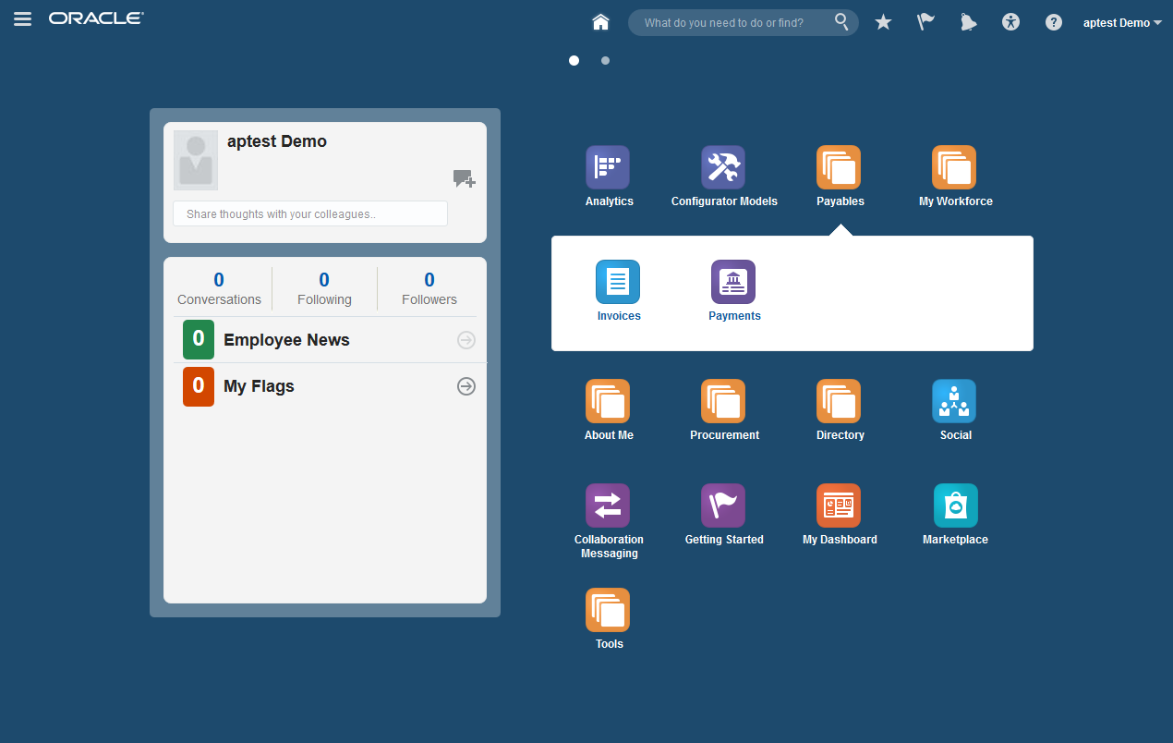The image size is (1173, 743).
Task: Click the Employee News arrow
Action: point(466,340)
